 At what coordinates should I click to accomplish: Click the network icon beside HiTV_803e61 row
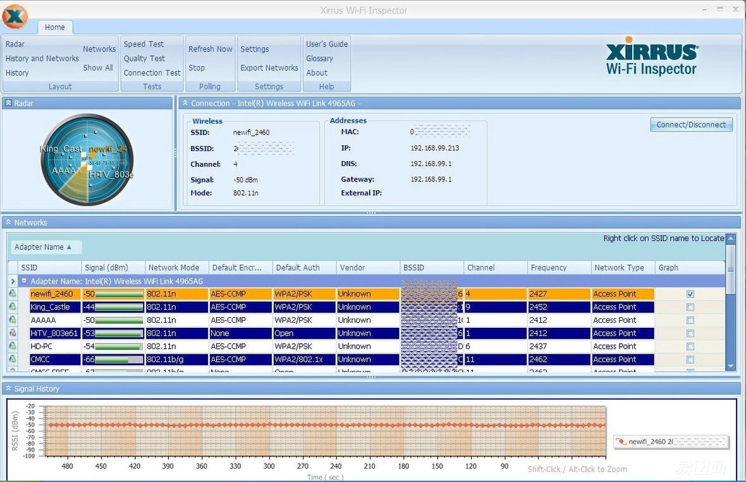13,333
